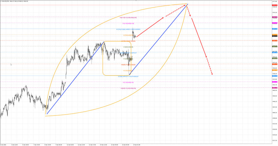Click the black current price tag 4662.82

click(x=274, y=37)
